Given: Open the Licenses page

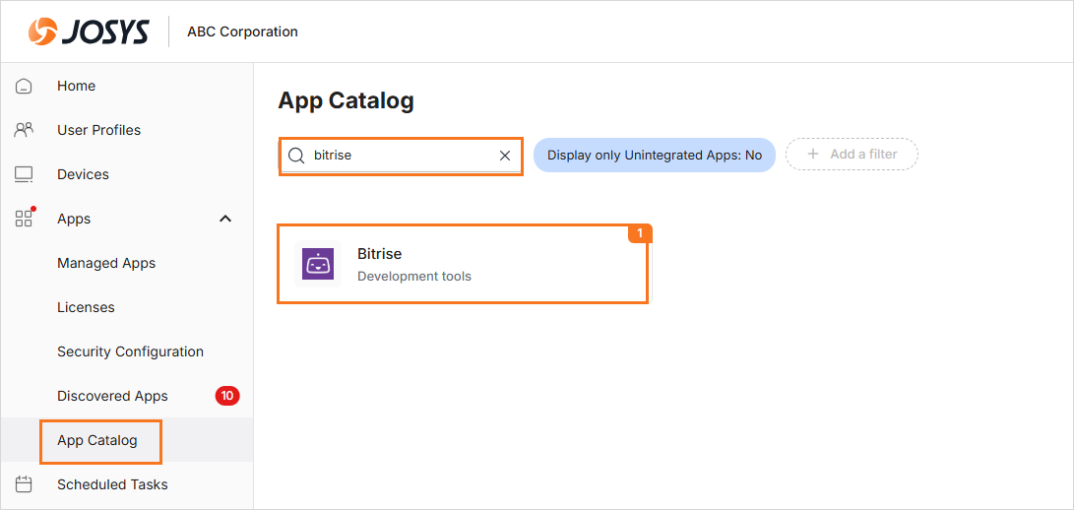Looking at the screenshot, I should click(86, 307).
